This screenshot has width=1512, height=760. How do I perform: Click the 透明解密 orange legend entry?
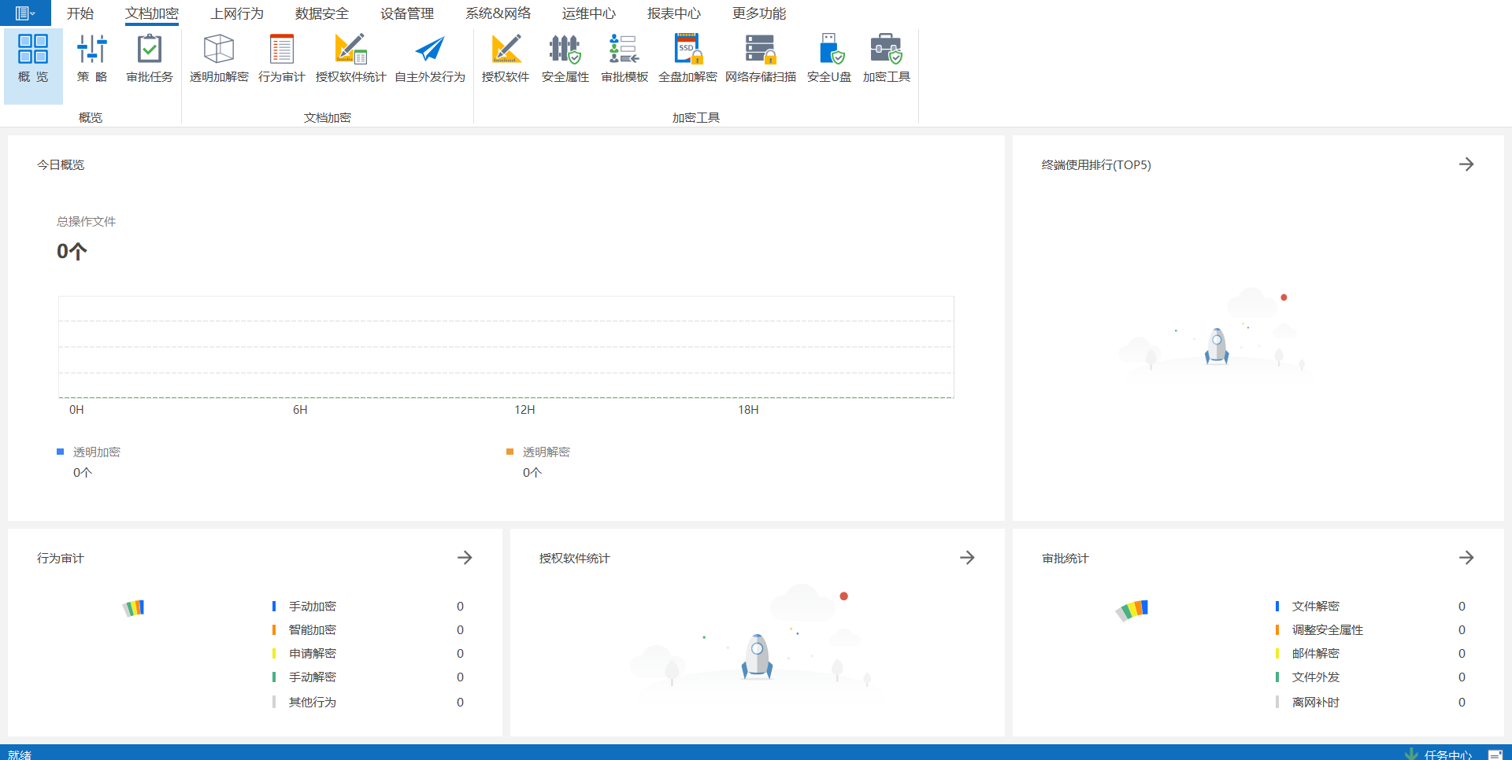point(546,452)
